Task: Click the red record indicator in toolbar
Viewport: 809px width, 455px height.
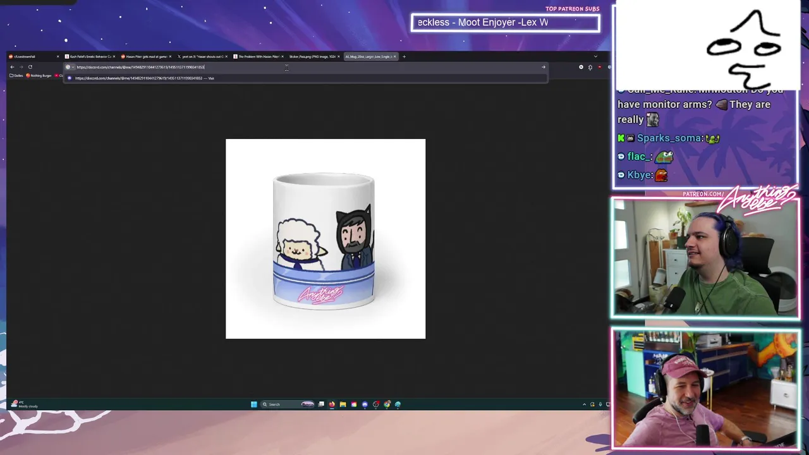Action: [x=599, y=67]
